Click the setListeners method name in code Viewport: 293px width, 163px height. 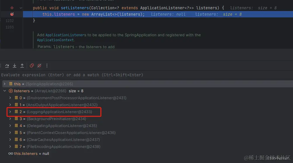[x=75, y=8]
